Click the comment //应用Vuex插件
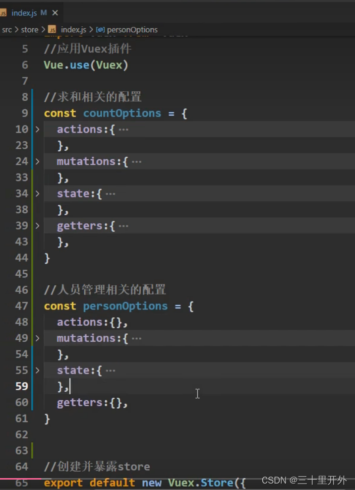 (x=87, y=49)
